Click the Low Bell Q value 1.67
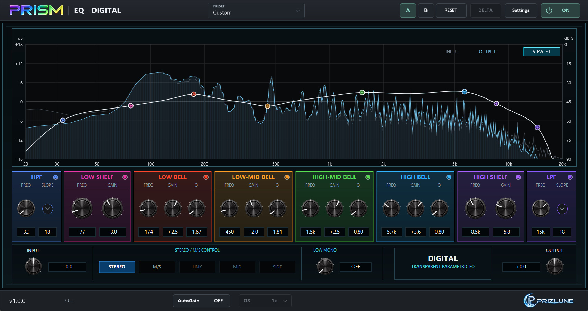Viewport: 588px width, 311px height. coord(197,232)
